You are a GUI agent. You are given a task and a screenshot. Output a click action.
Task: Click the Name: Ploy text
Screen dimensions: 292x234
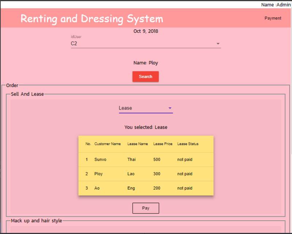146,63
